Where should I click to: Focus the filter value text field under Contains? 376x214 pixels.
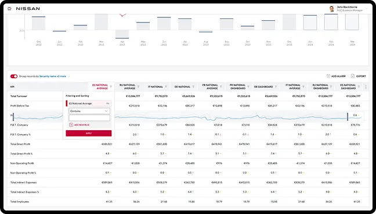(x=89, y=118)
